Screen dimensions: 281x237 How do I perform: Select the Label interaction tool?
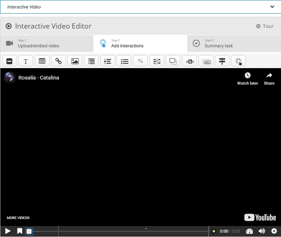click(x=10, y=61)
